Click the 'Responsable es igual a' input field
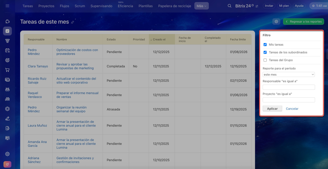Image resolution: width=328 pixels, height=169 pixels. [289, 87]
